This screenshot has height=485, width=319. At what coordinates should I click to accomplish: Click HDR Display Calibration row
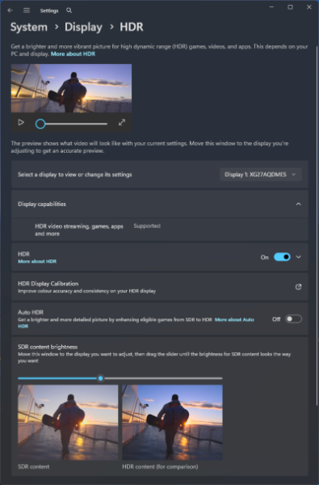(x=160, y=287)
